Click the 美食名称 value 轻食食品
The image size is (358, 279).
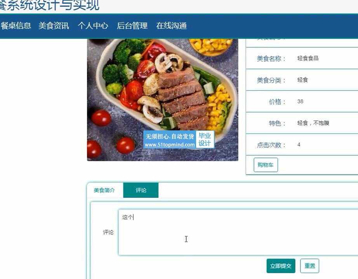point(308,59)
